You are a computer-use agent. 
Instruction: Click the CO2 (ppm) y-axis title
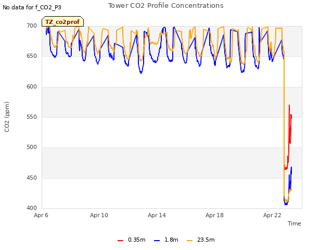tap(7, 117)
